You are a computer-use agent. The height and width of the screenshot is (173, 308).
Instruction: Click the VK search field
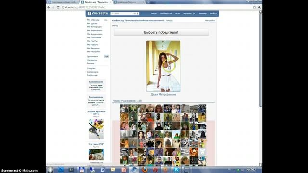(125, 14)
